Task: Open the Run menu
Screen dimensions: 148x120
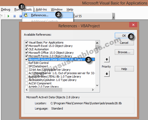Action: pos(17,9)
